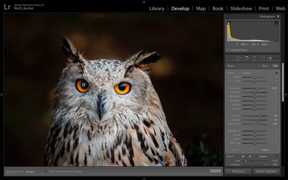
Task: Click the Contrast slider handle
Action: [x=254, y=92]
